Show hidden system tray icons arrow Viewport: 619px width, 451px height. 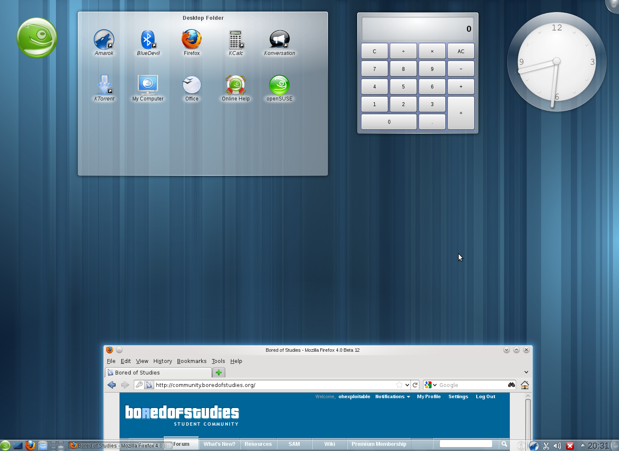(583, 445)
